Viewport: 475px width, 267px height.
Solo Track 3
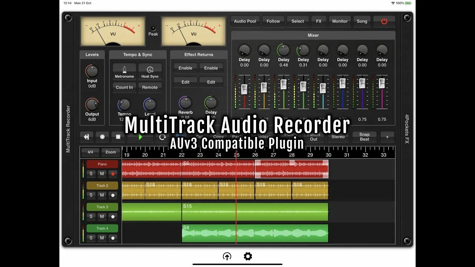pyautogui.click(x=91, y=217)
